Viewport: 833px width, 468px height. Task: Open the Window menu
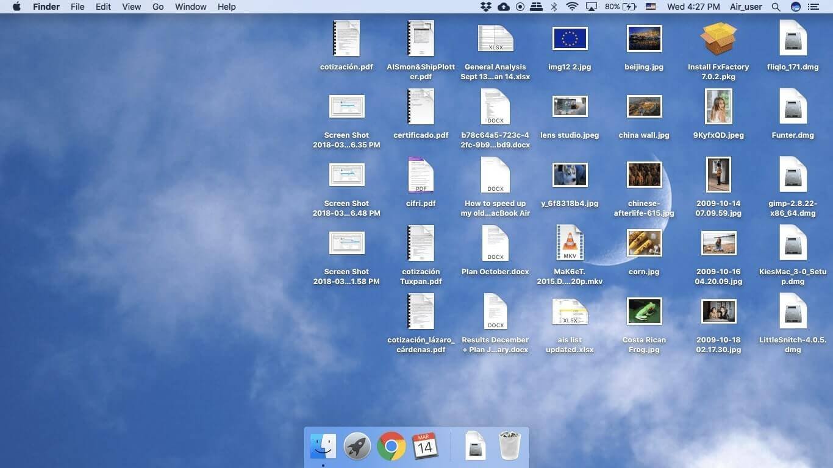pos(190,7)
